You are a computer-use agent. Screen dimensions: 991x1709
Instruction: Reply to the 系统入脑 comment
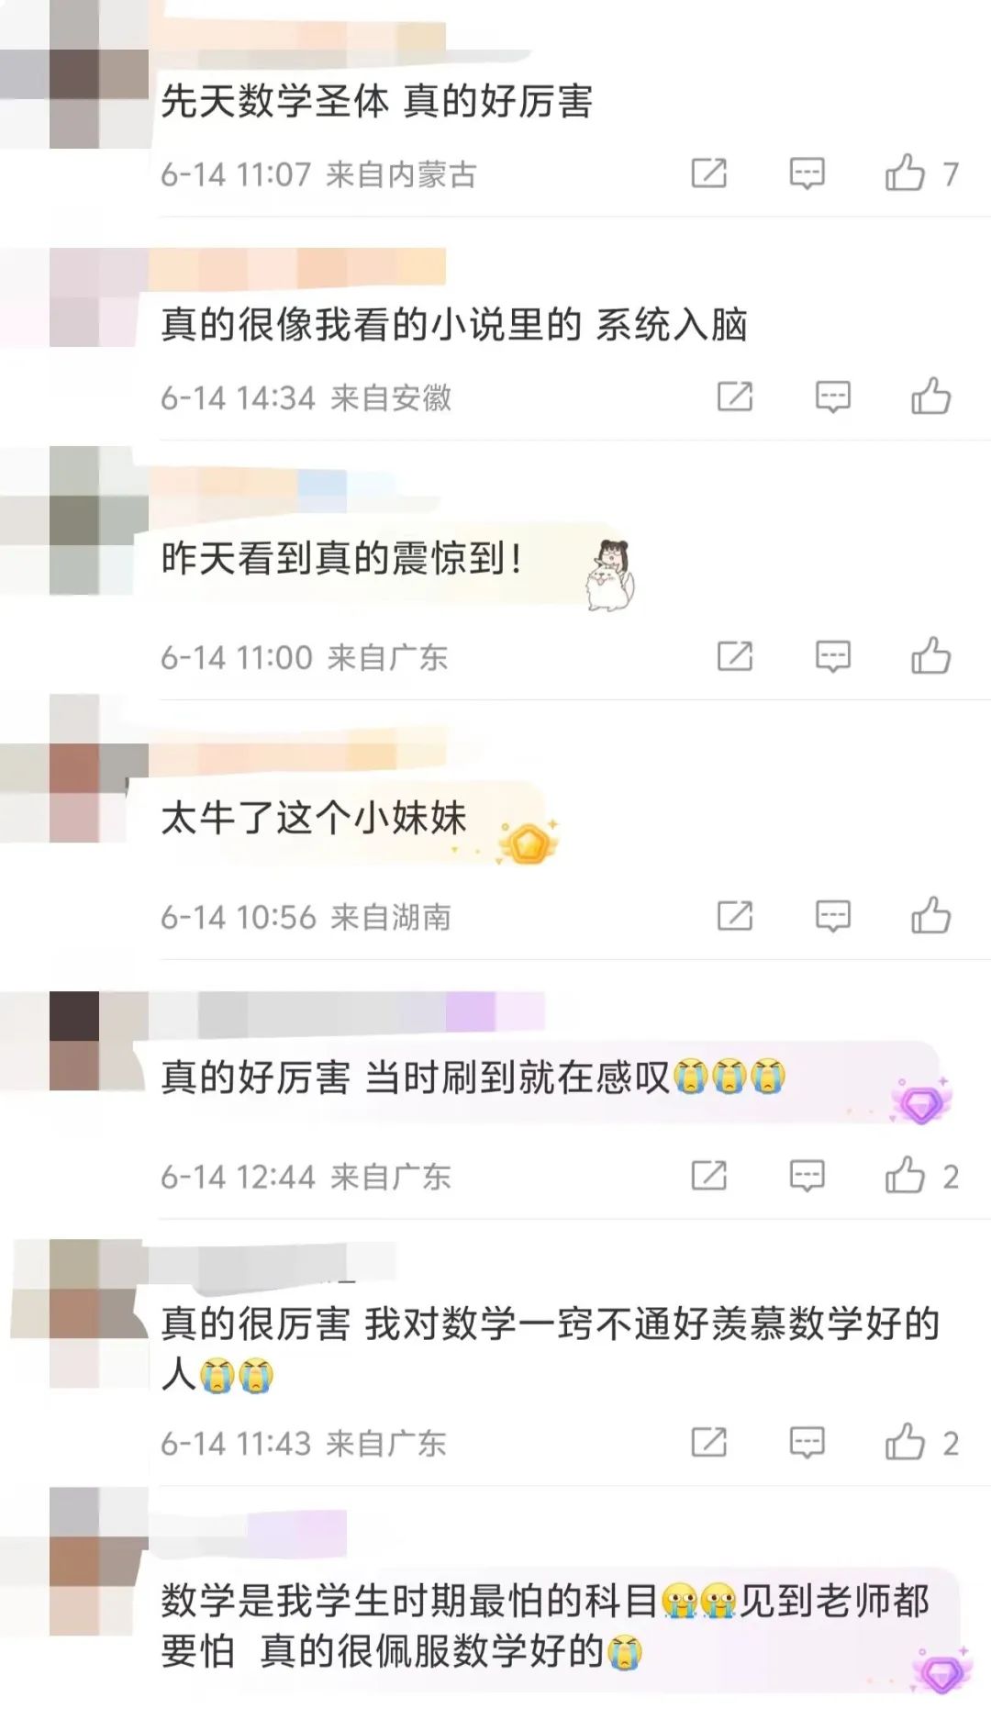coord(832,397)
